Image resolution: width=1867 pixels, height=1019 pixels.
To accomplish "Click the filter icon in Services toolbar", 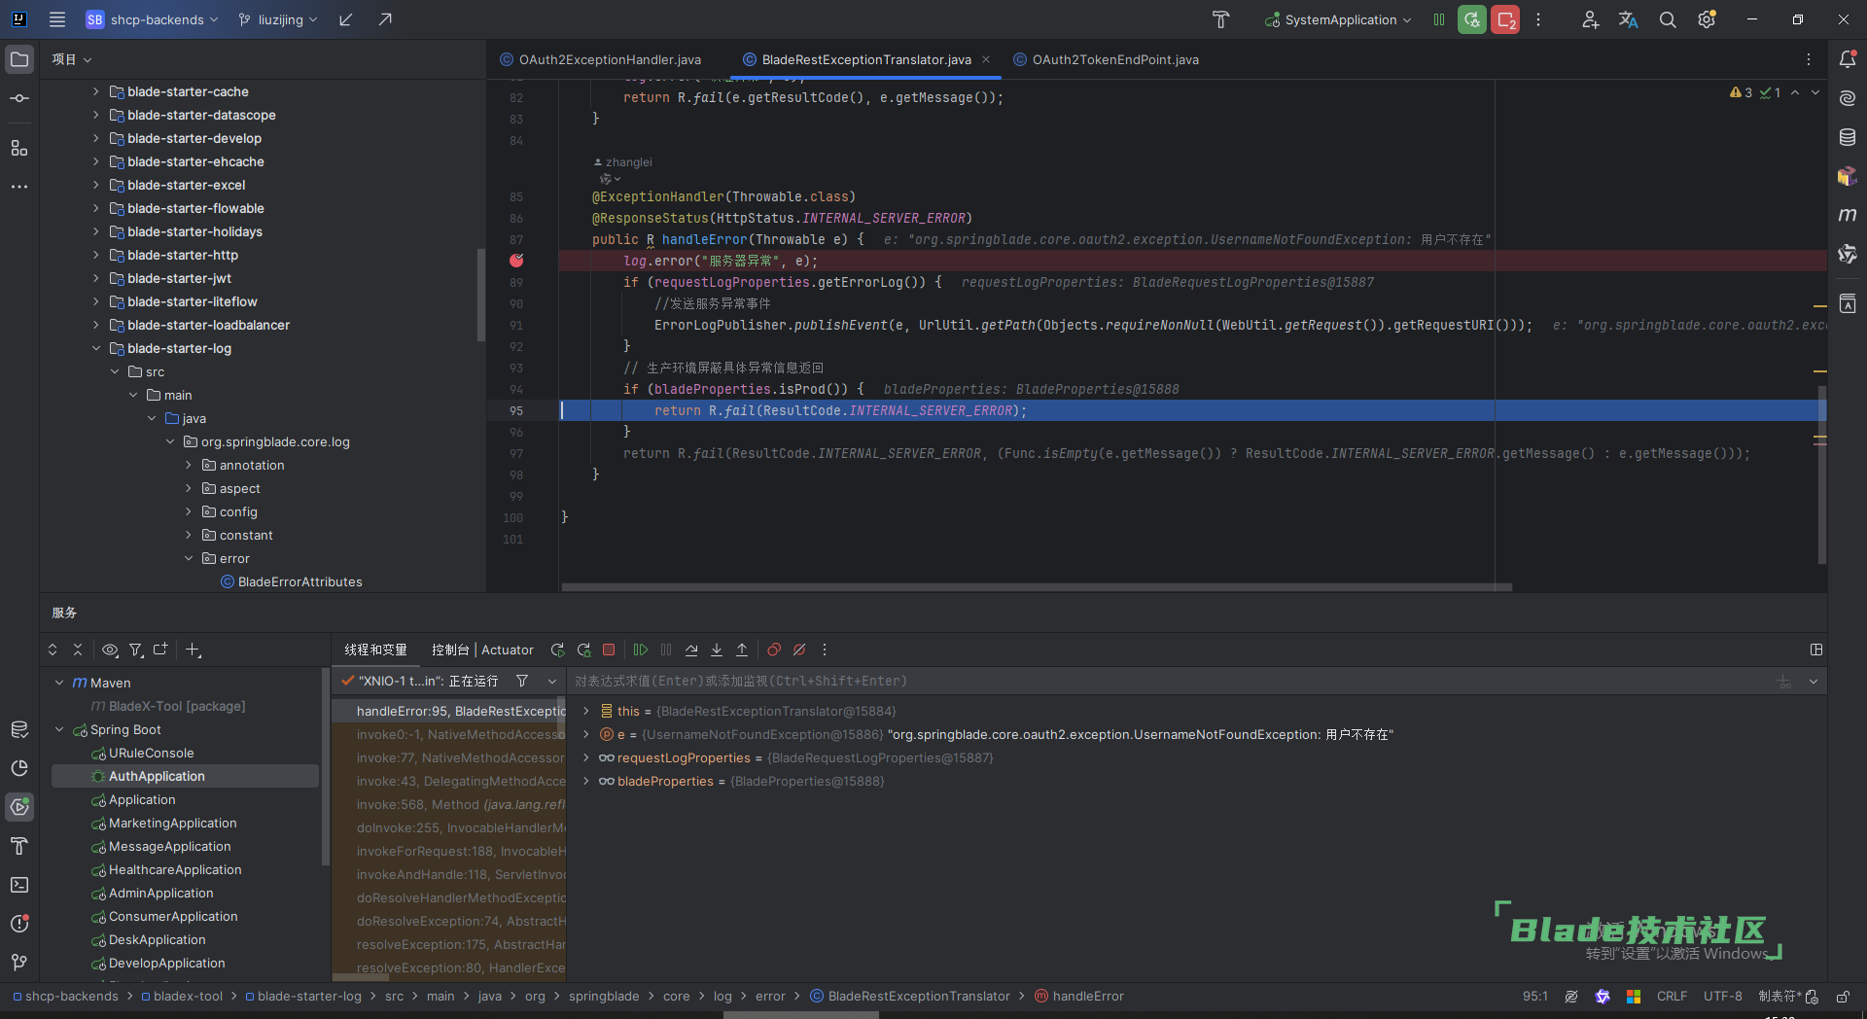I will coord(136,650).
